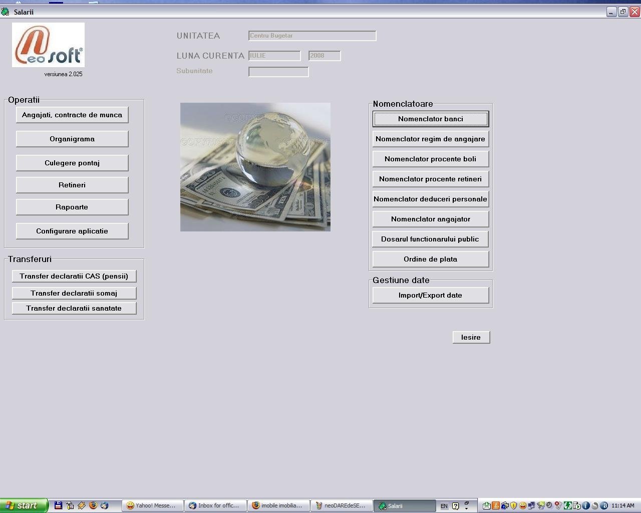
Task: Click the yellow tag quick launch icon
Action: [x=81, y=505]
